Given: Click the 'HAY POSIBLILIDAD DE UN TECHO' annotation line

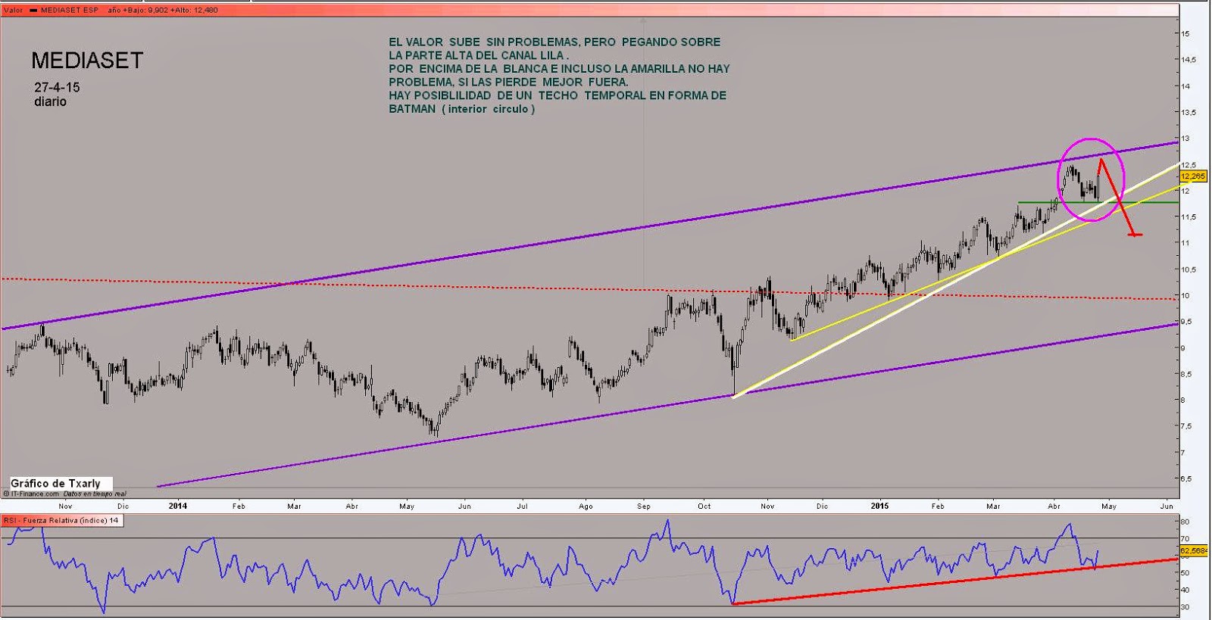Looking at the screenshot, I should 558,95.
